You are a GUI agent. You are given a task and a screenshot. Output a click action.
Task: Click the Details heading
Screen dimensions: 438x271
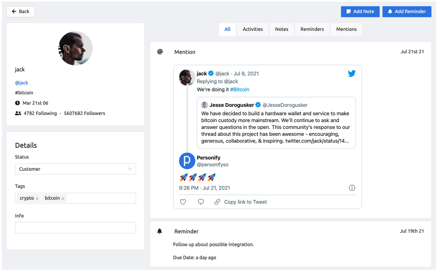click(x=26, y=145)
